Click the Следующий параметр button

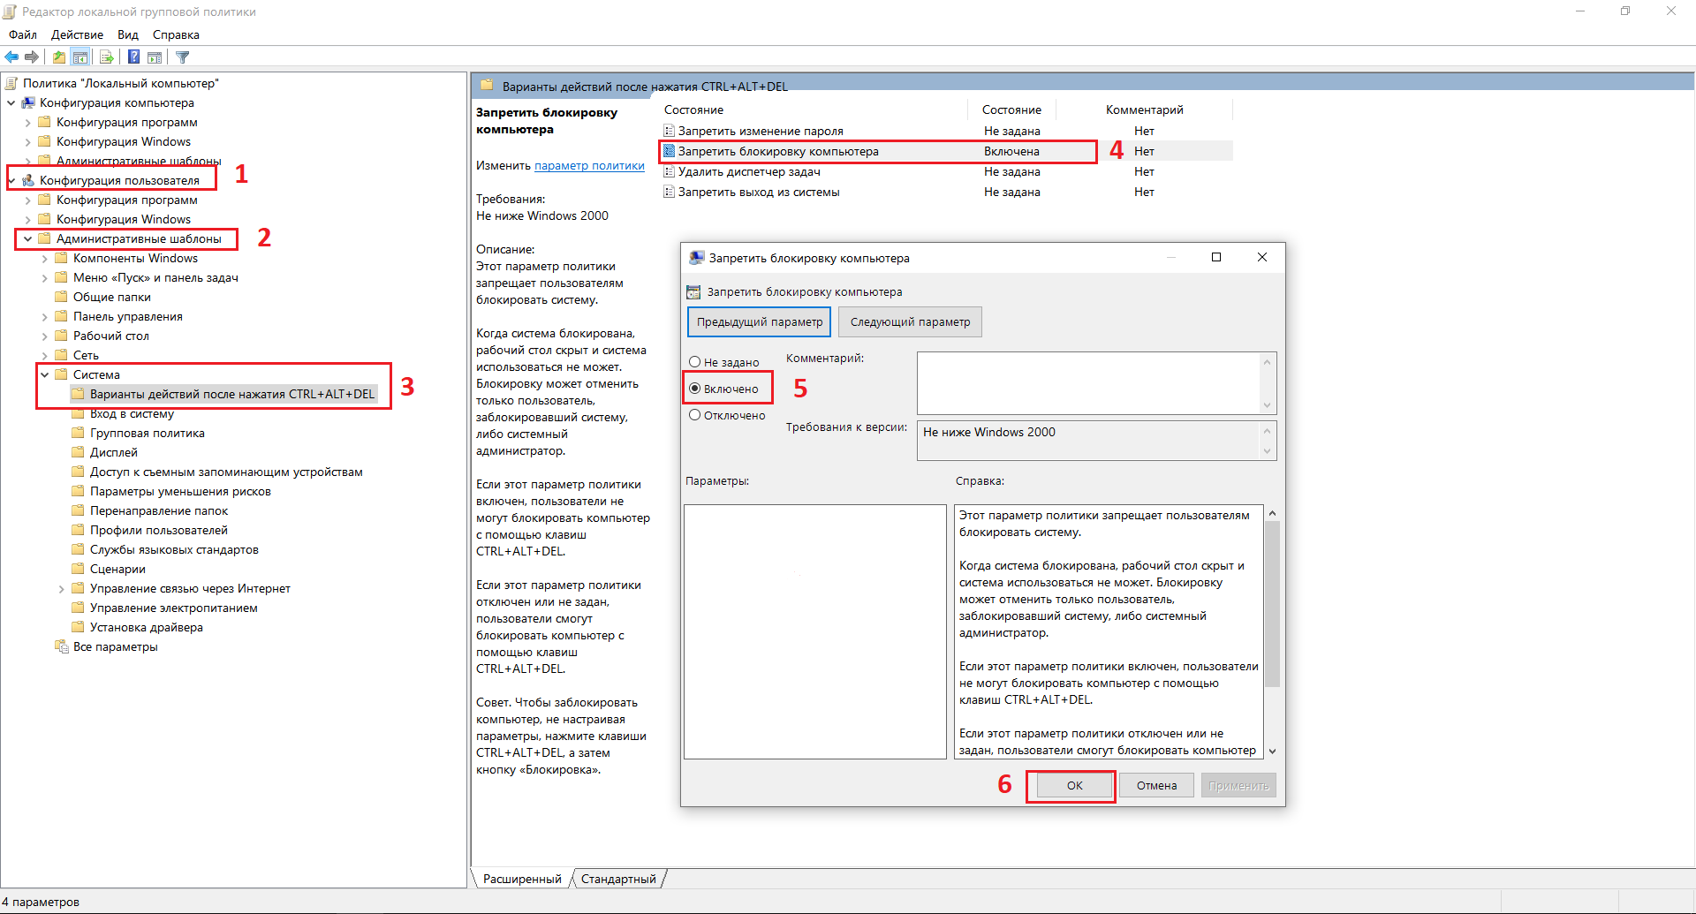coord(910,321)
